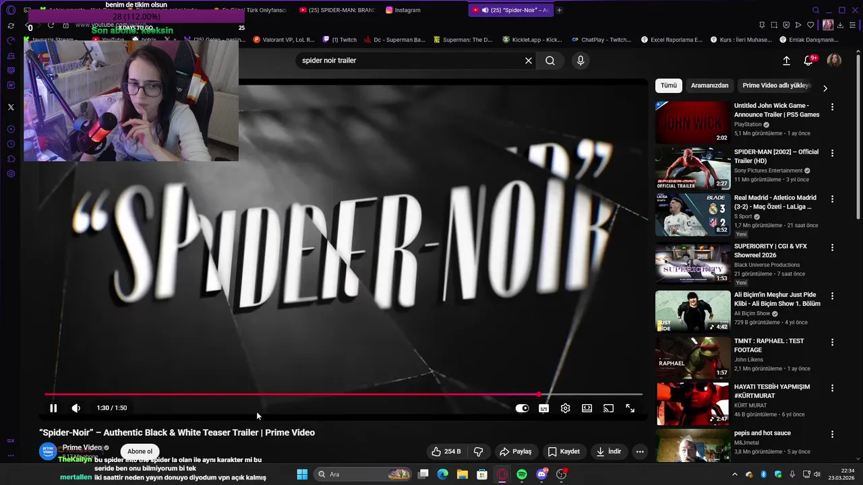Enter fullscreen on the YouTube player
863x485 pixels.
630,408
